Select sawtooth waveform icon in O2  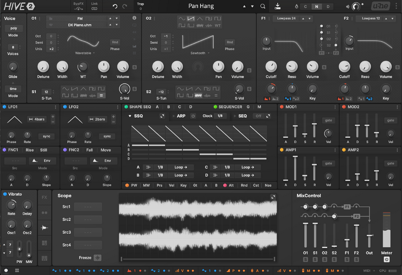click(x=190, y=19)
